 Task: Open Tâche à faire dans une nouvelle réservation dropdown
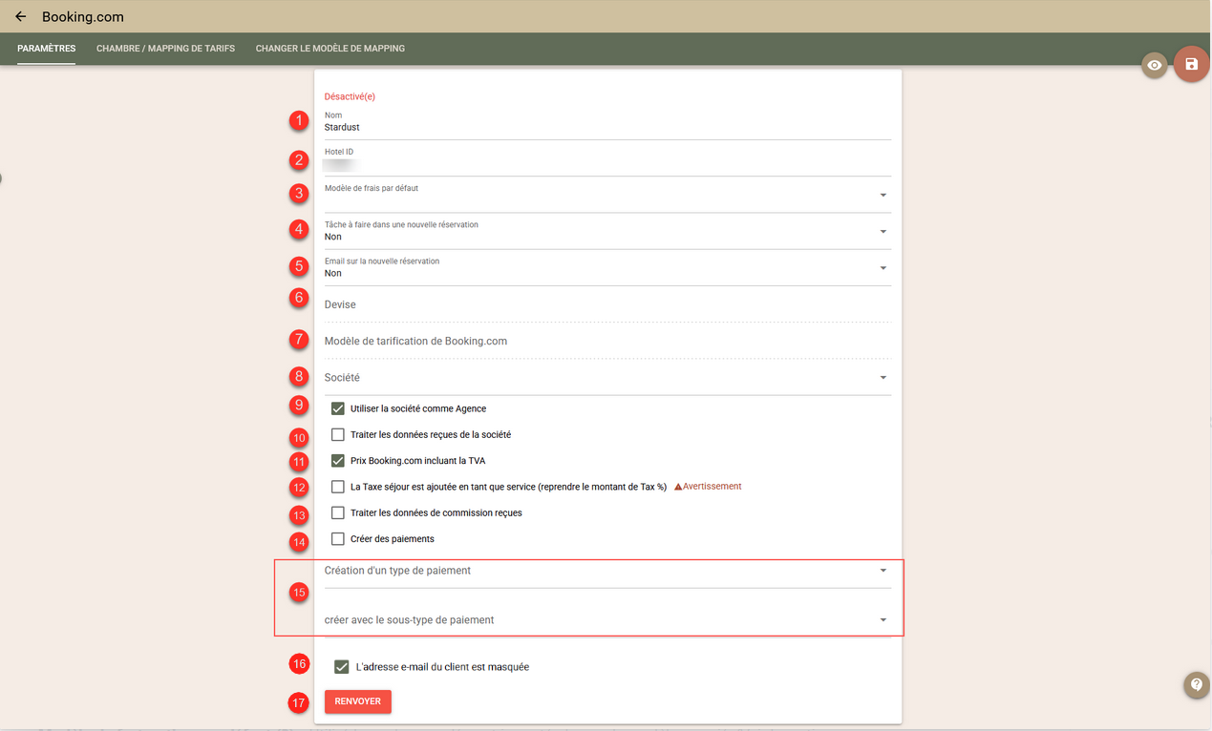point(607,232)
